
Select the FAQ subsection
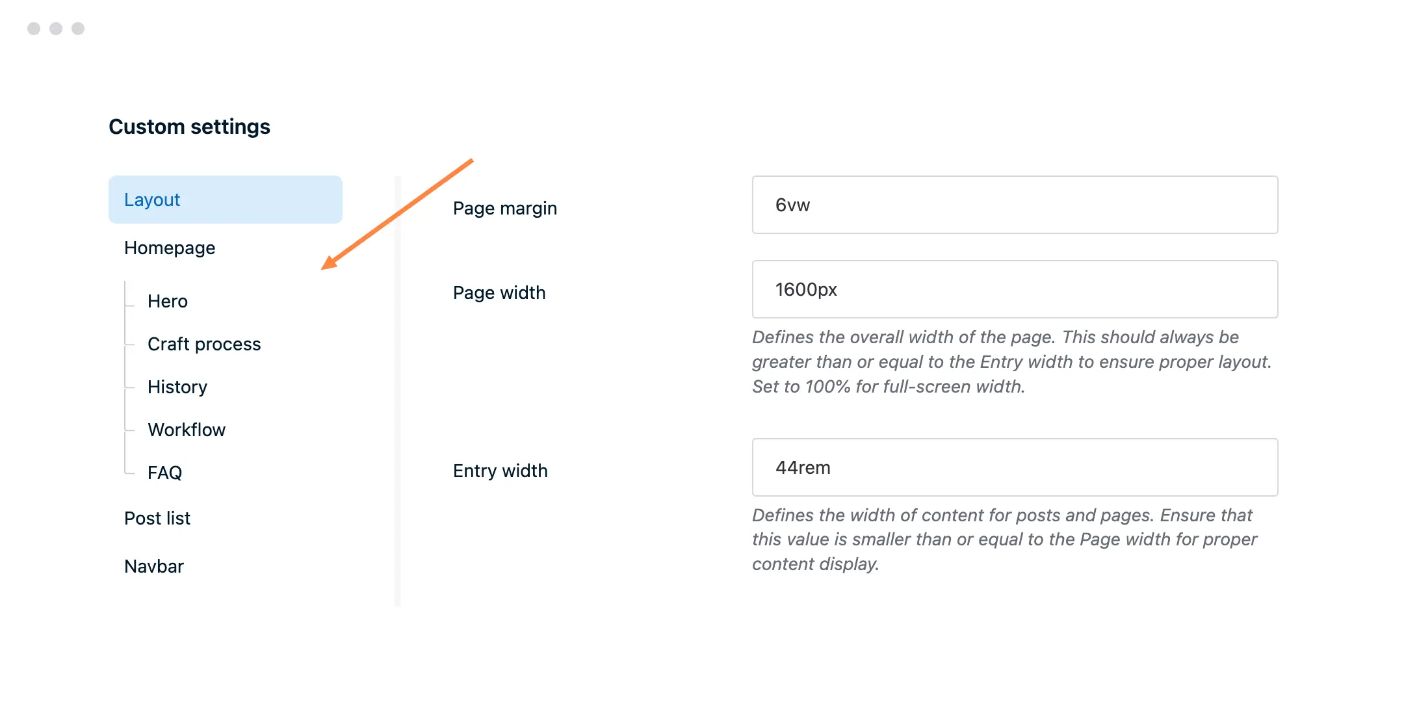pos(164,473)
